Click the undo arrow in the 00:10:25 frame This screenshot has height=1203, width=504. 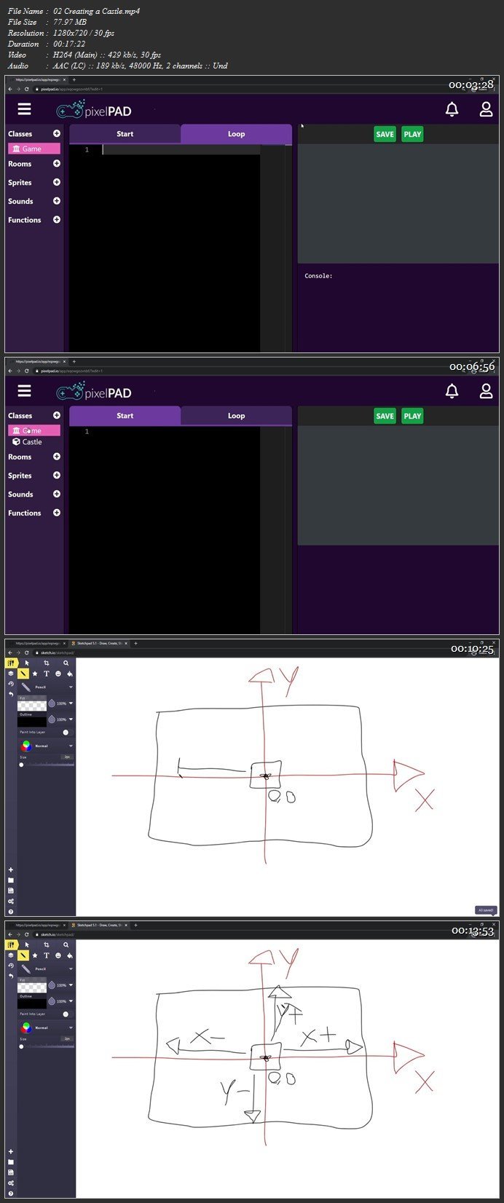[x=10, y=694]
